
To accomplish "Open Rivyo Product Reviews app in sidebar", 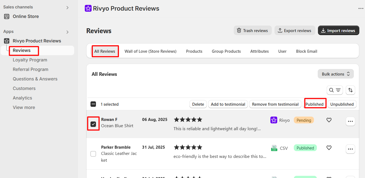I will click(37, 41).
